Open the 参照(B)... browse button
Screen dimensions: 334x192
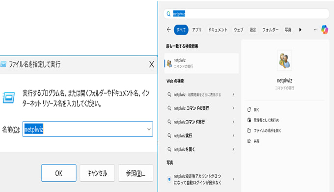(136, 173)
